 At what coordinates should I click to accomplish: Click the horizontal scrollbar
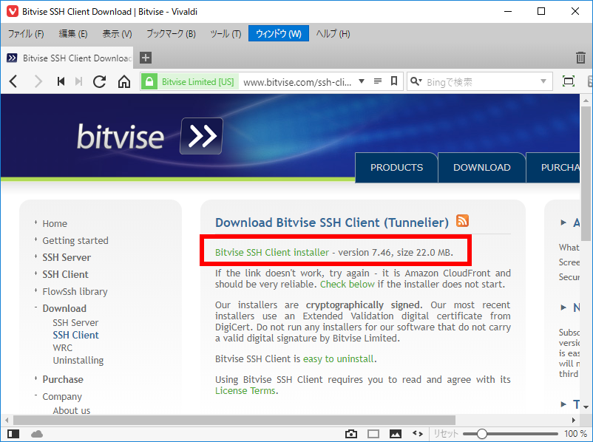[x=234, y=420]
